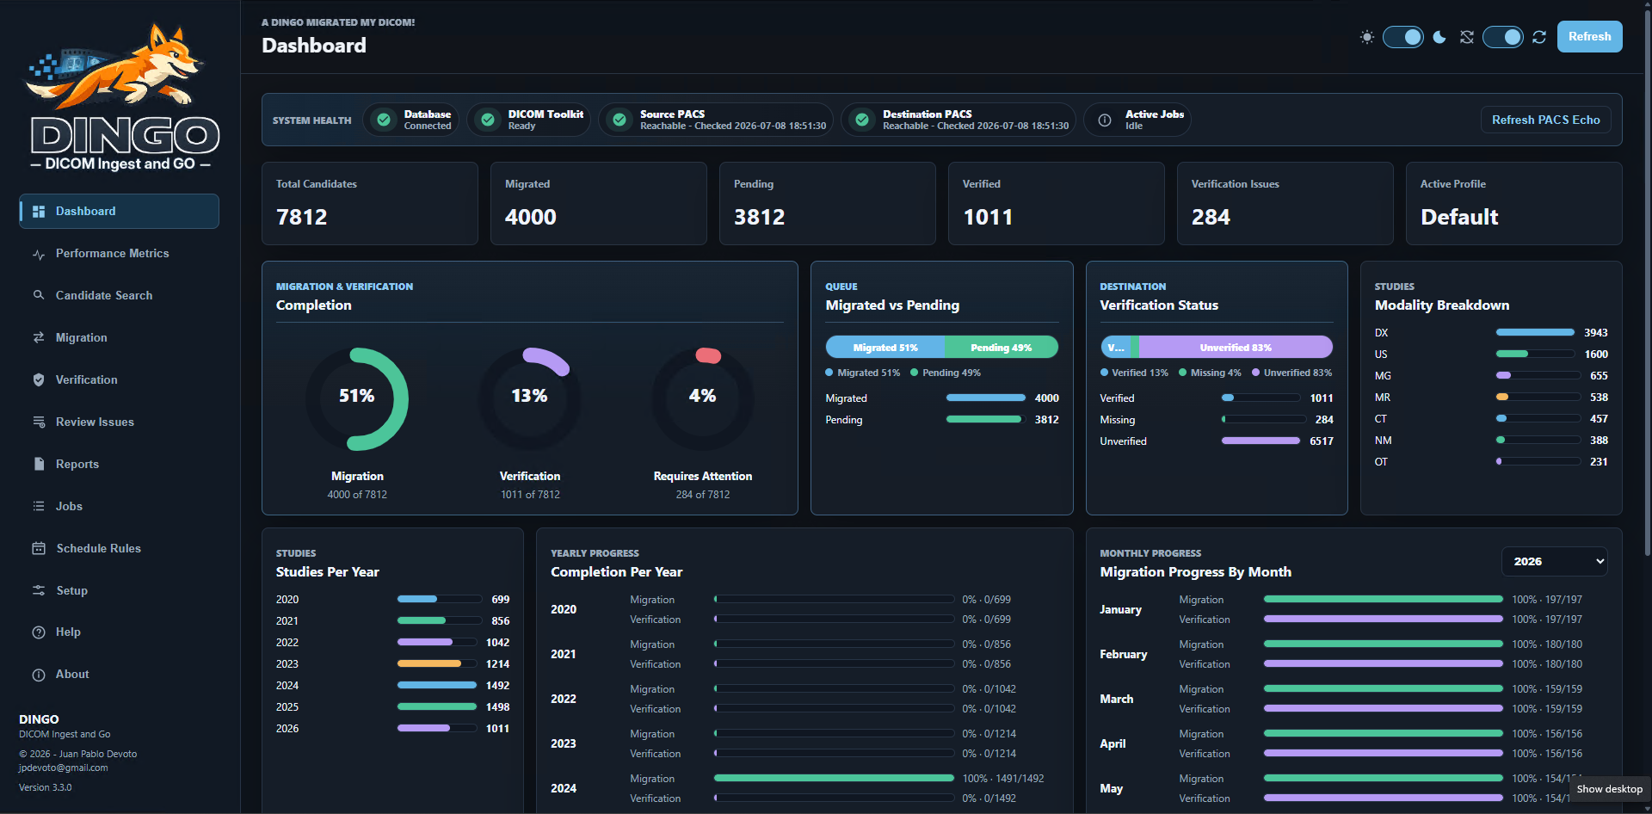Click the Reports document icon
This screenshot has width=1652, height=814.
pos(39,464)
